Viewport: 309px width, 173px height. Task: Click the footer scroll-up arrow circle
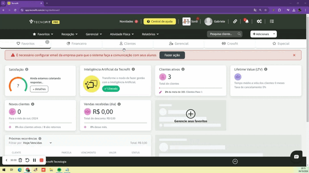coord(235,161)
